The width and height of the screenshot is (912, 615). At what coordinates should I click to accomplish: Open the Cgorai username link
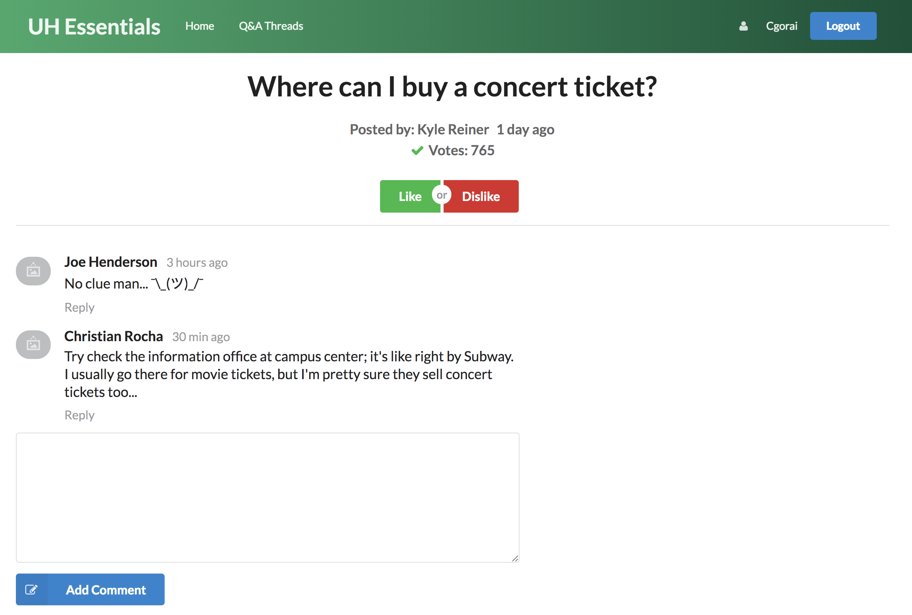coord(781,26)
